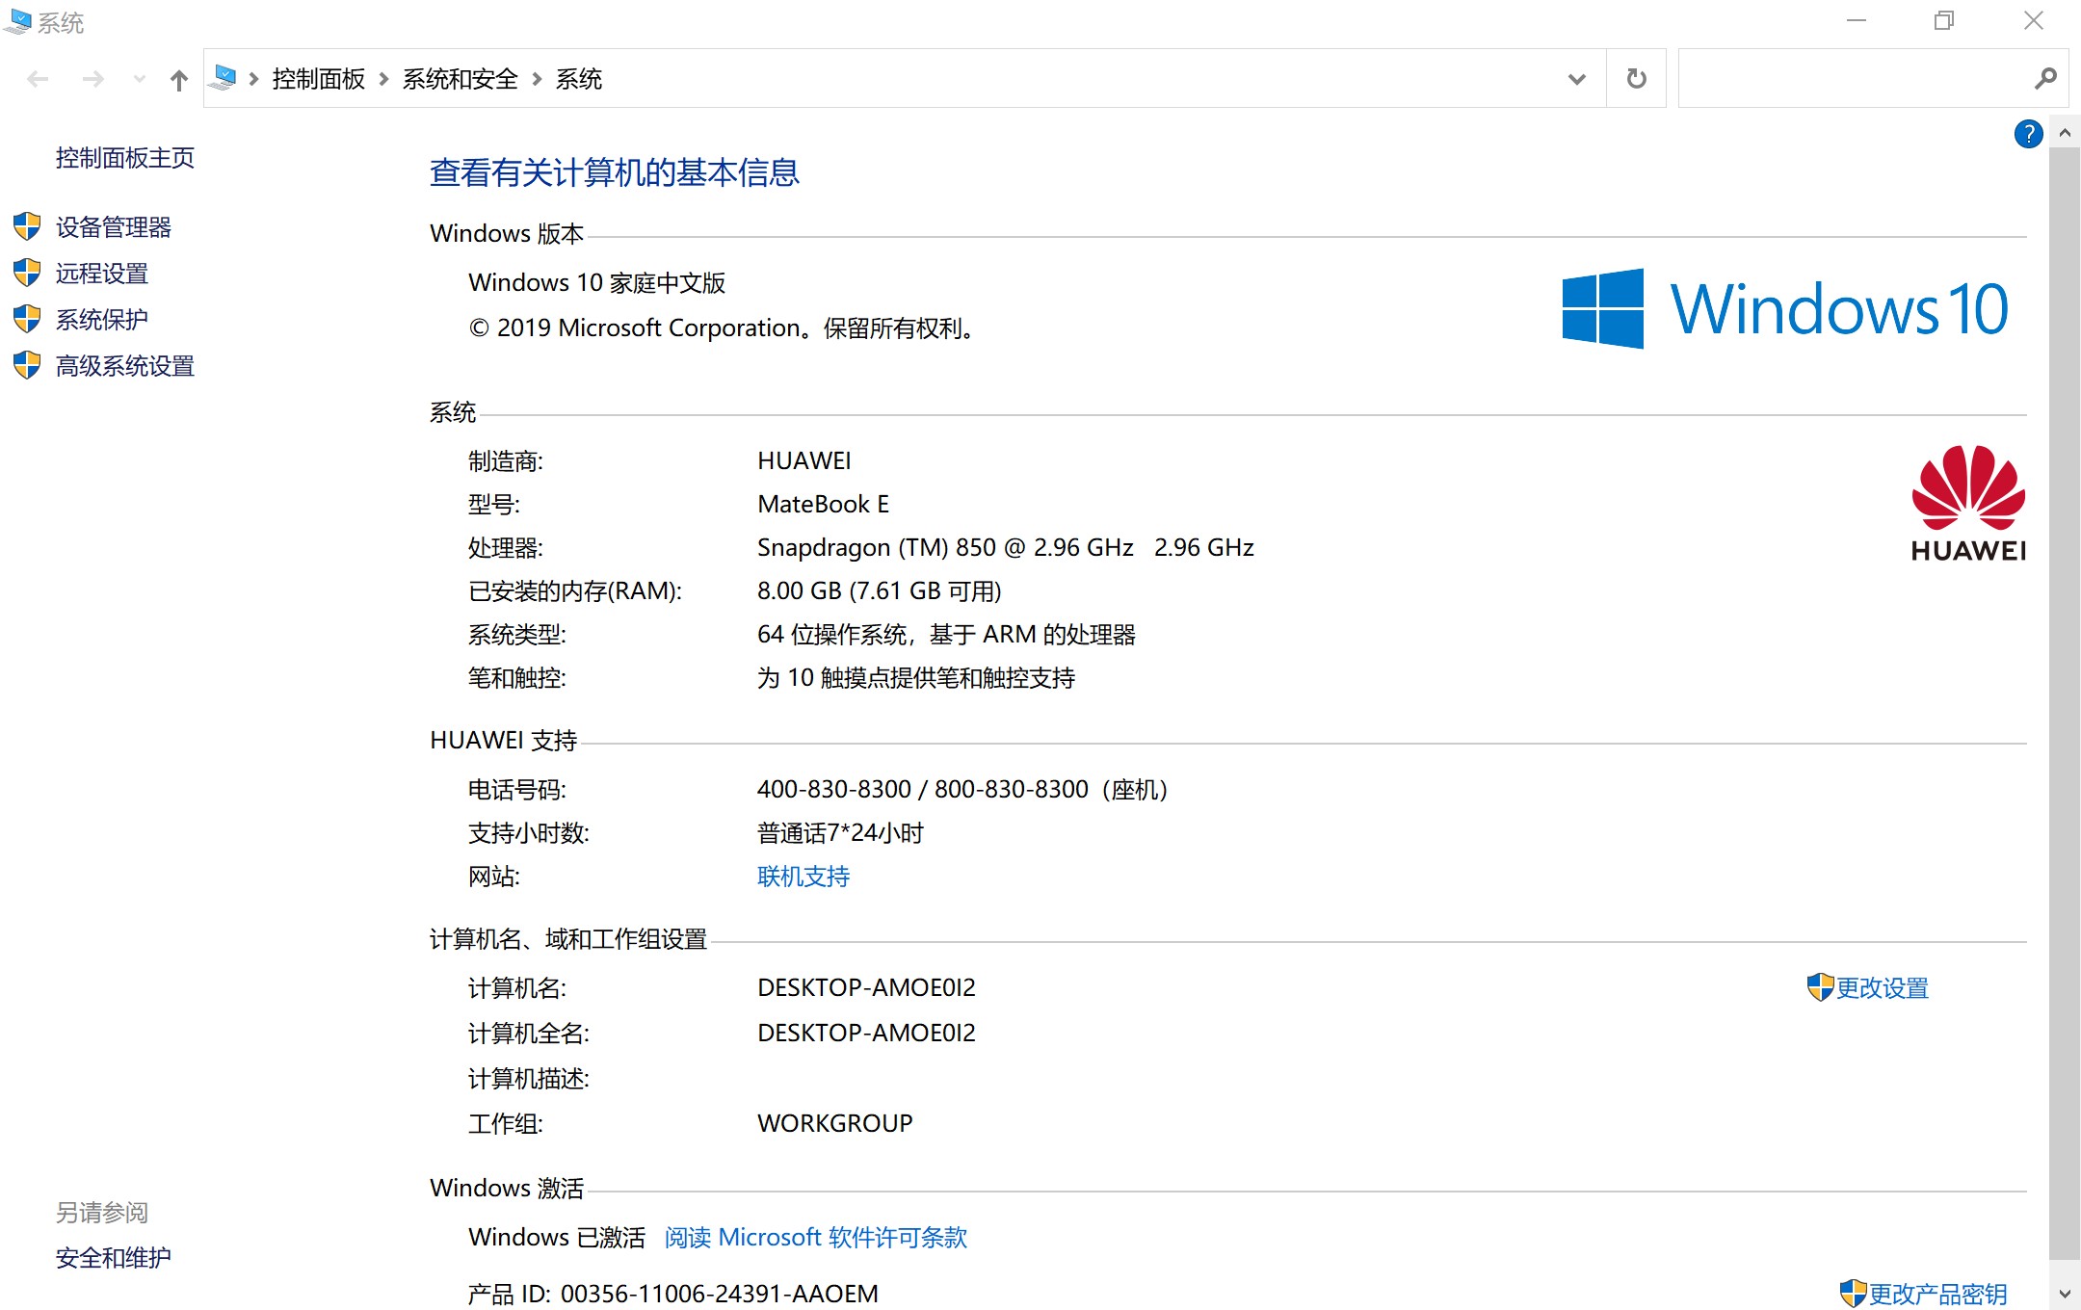Select 控制面板 breadcrumb item
The width and height of the screenshot is (2081, 1310).
click(319, 79)
